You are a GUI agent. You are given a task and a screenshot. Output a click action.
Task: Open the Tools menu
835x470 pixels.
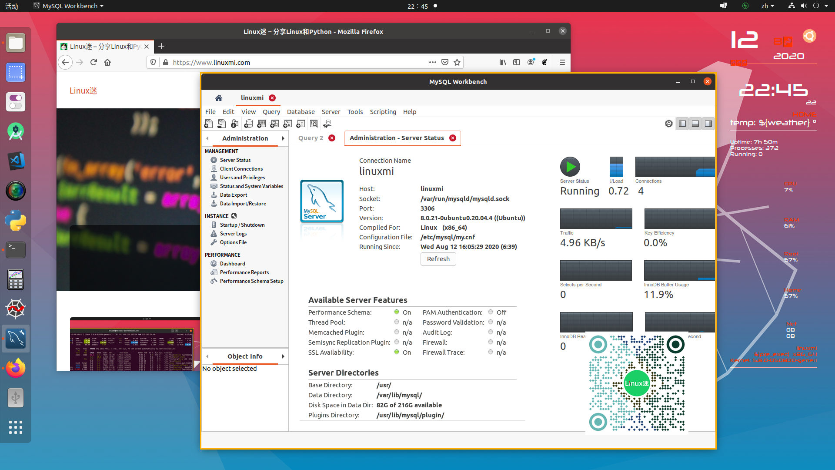coord(355,112)
